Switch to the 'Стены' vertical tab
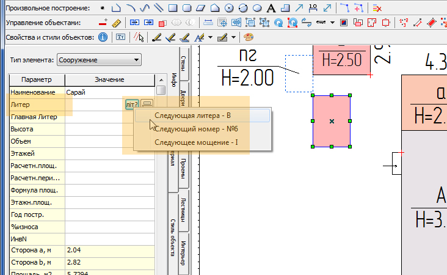This screenshot has width=447, height=275. tap(183, 63)
